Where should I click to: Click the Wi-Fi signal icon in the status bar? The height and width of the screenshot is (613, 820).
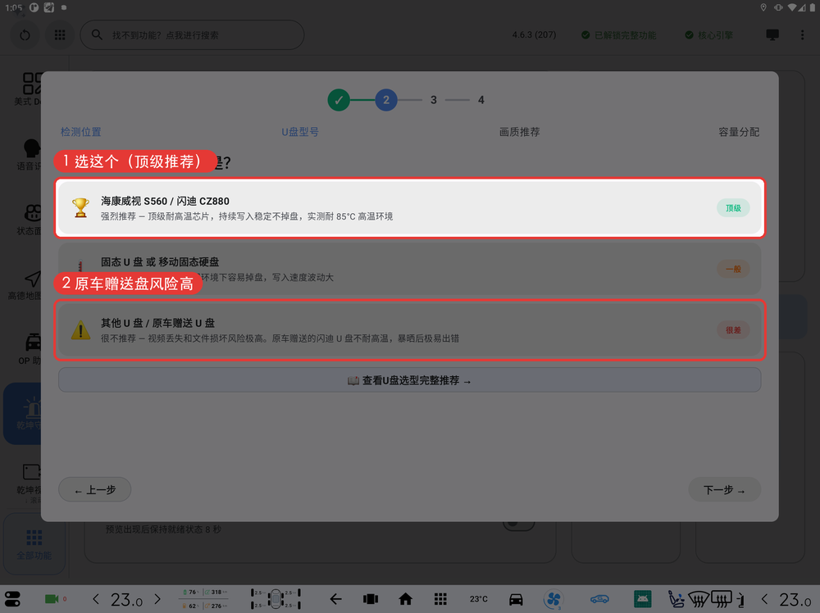pos(793,7)
